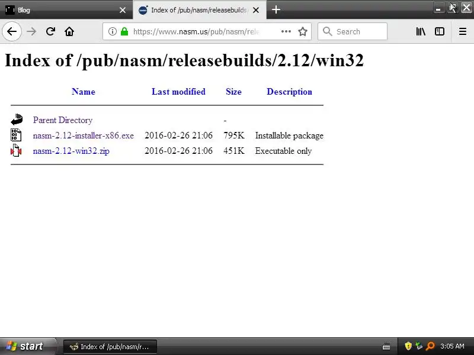474x355 pixels.
Task: Click the Index of /pub/nasm taskbar button
Action: [x=110, y=347]
